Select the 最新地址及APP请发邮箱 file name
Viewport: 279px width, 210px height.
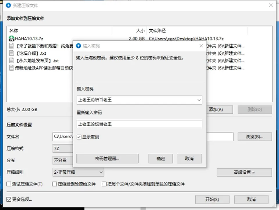click(x=44, y=68)
